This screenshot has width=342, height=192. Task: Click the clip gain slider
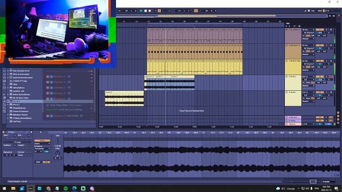58,141
